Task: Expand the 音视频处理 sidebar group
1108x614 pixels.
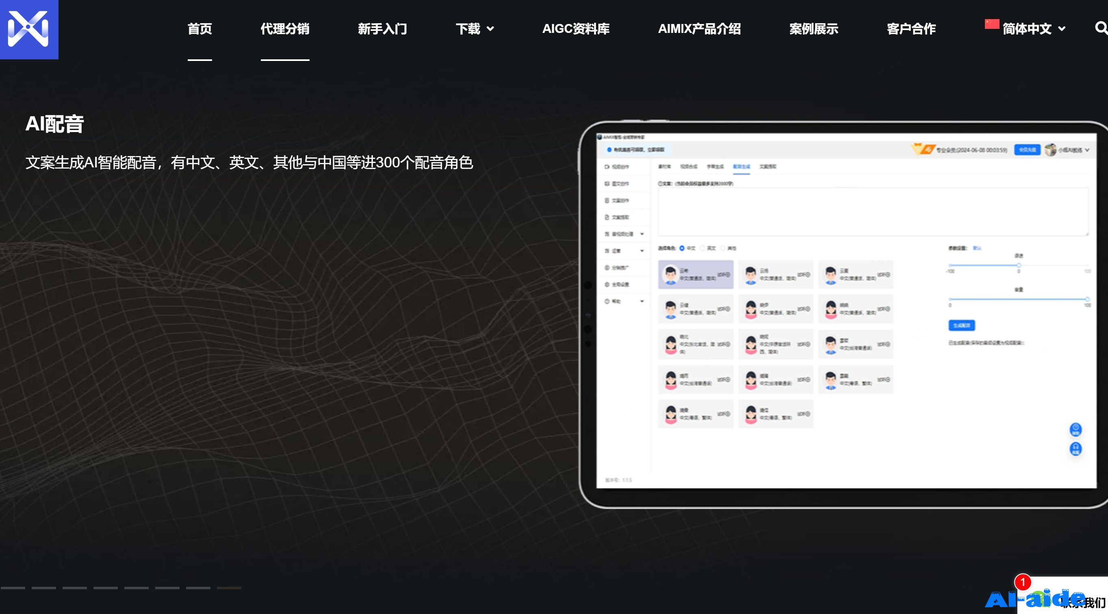Action: (642, 234)
